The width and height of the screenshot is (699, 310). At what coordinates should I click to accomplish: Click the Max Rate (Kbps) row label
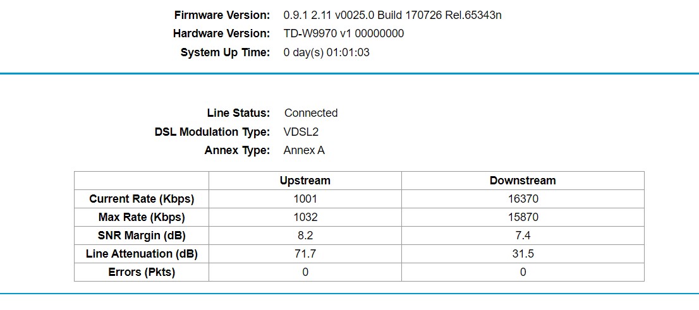coord(142,217)
